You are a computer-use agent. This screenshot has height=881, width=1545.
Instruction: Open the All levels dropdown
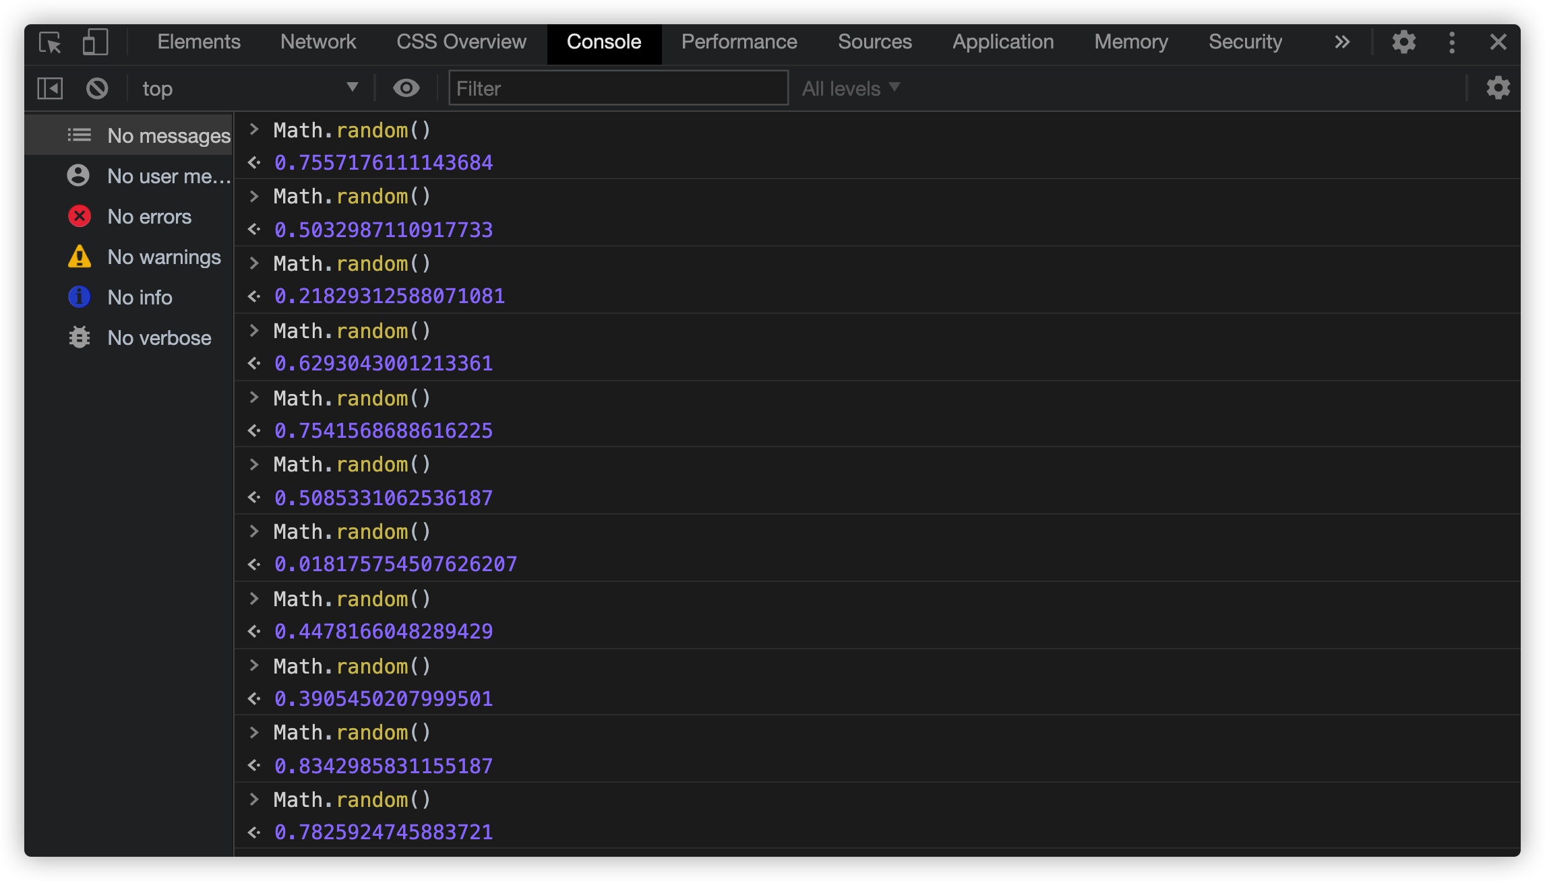(851, 88)
